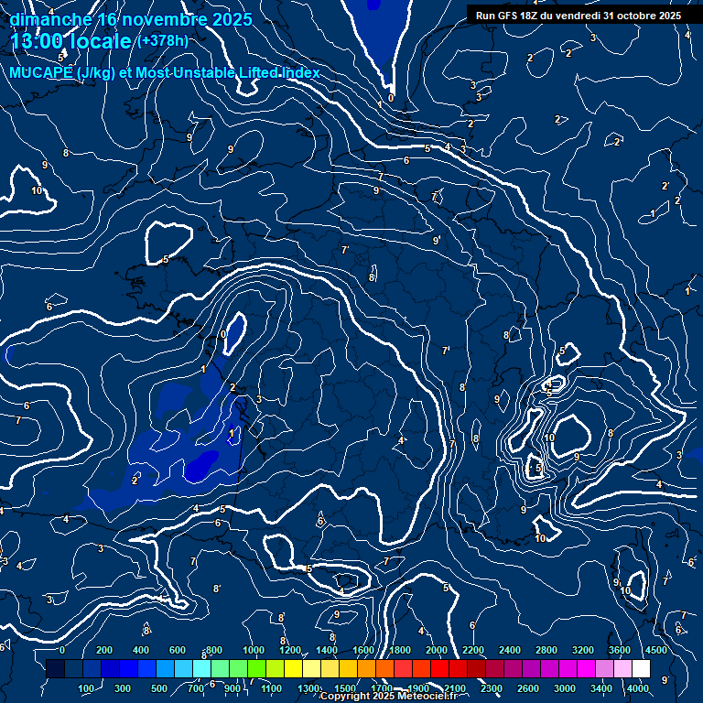Click the '3600' legend scale label
The height and width of the screenshot is (703, 703).
pos(620,650)
